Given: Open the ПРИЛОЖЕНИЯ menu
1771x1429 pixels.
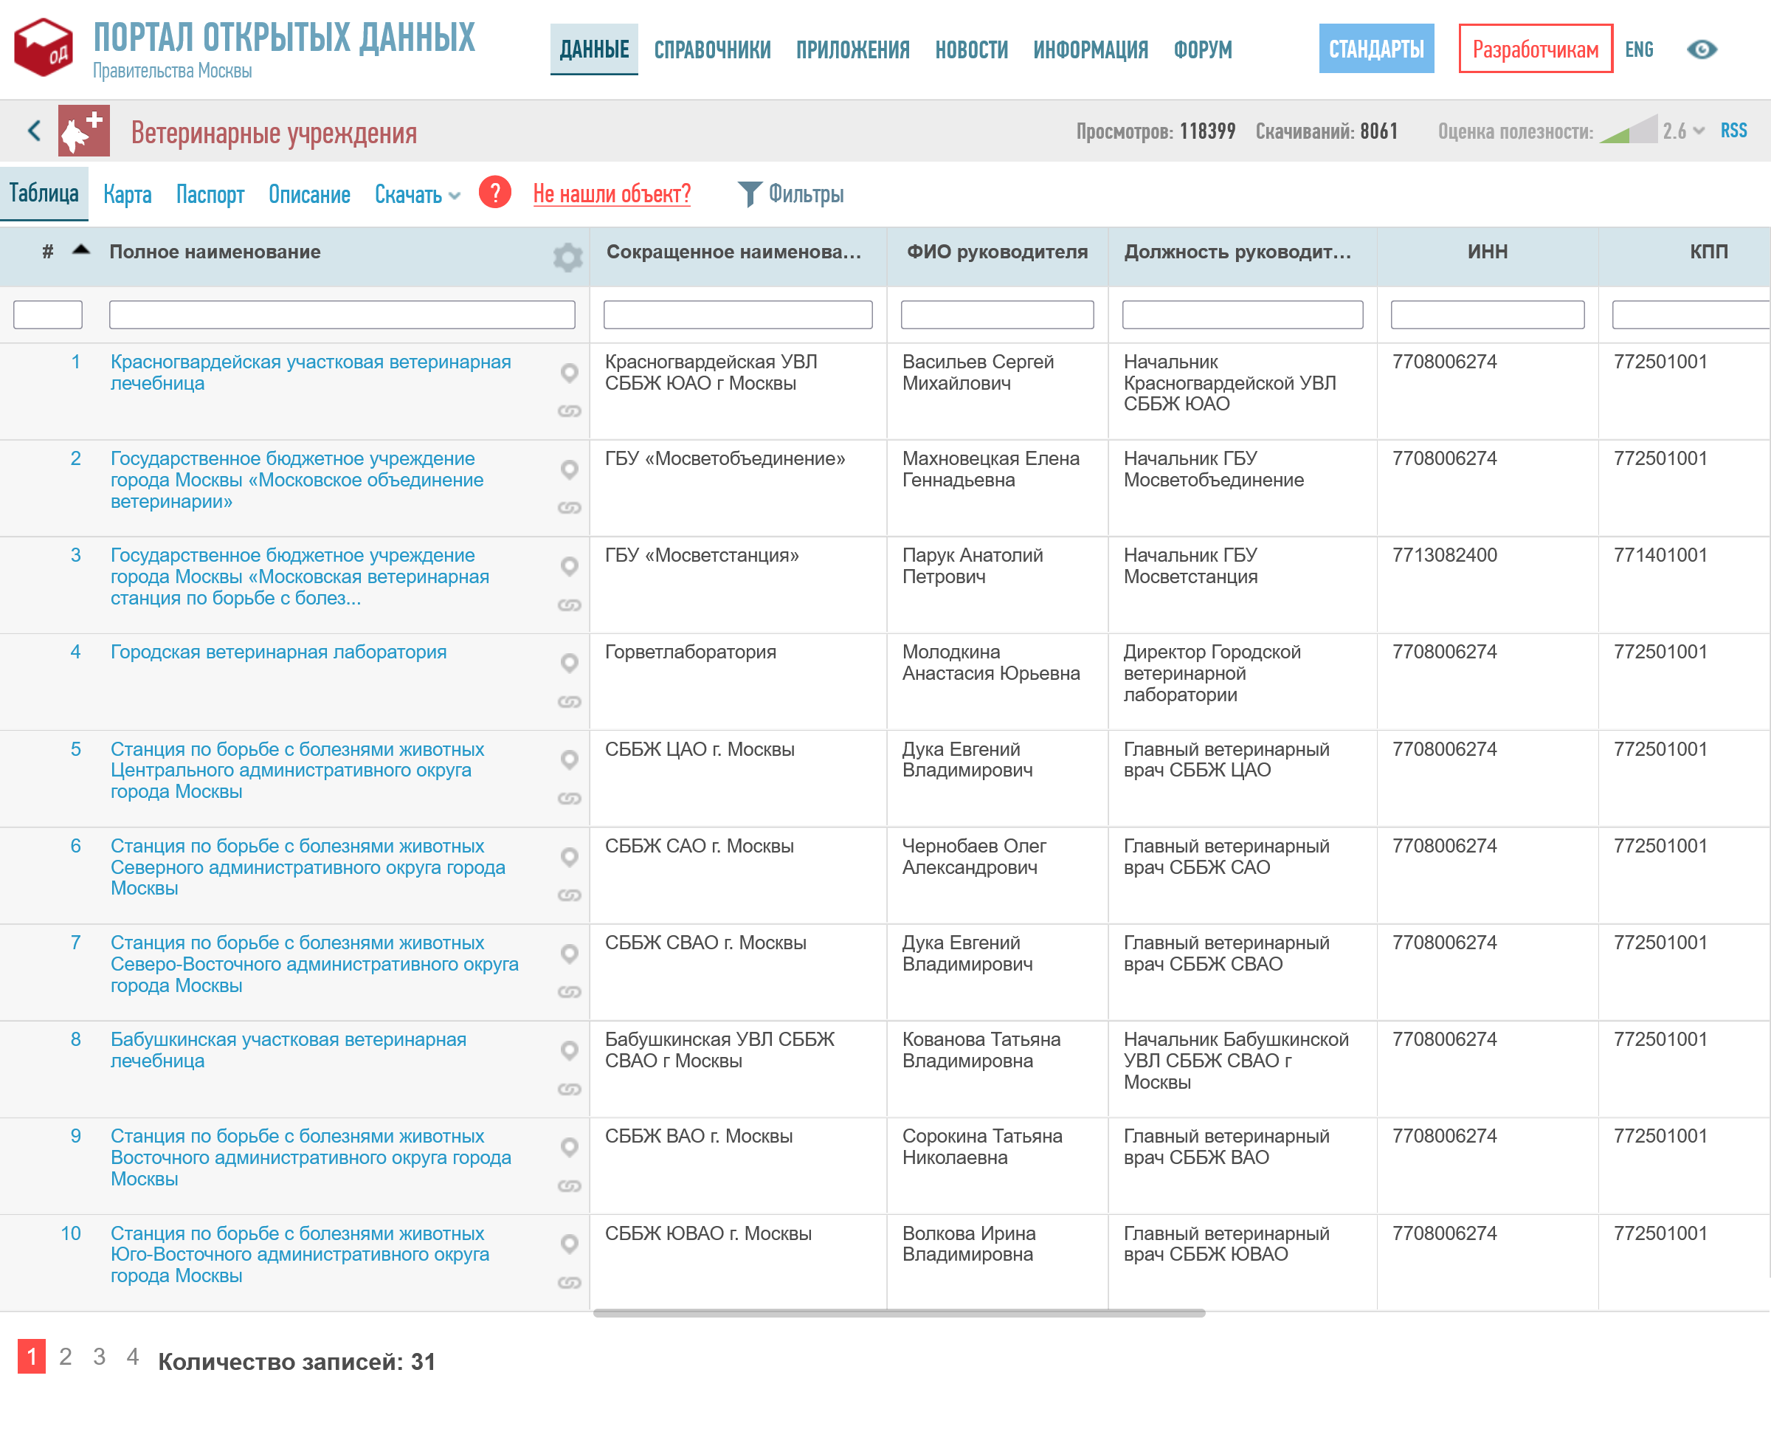Looking at the screenshot, I should tap(852, 49).
